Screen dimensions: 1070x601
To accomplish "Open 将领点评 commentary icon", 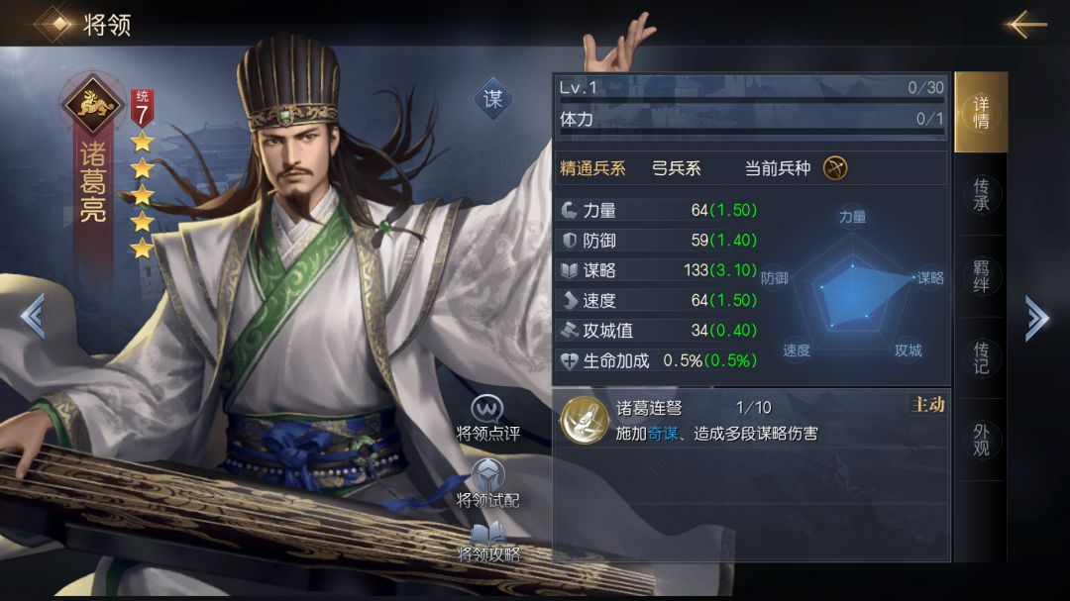I will point(487,409).
